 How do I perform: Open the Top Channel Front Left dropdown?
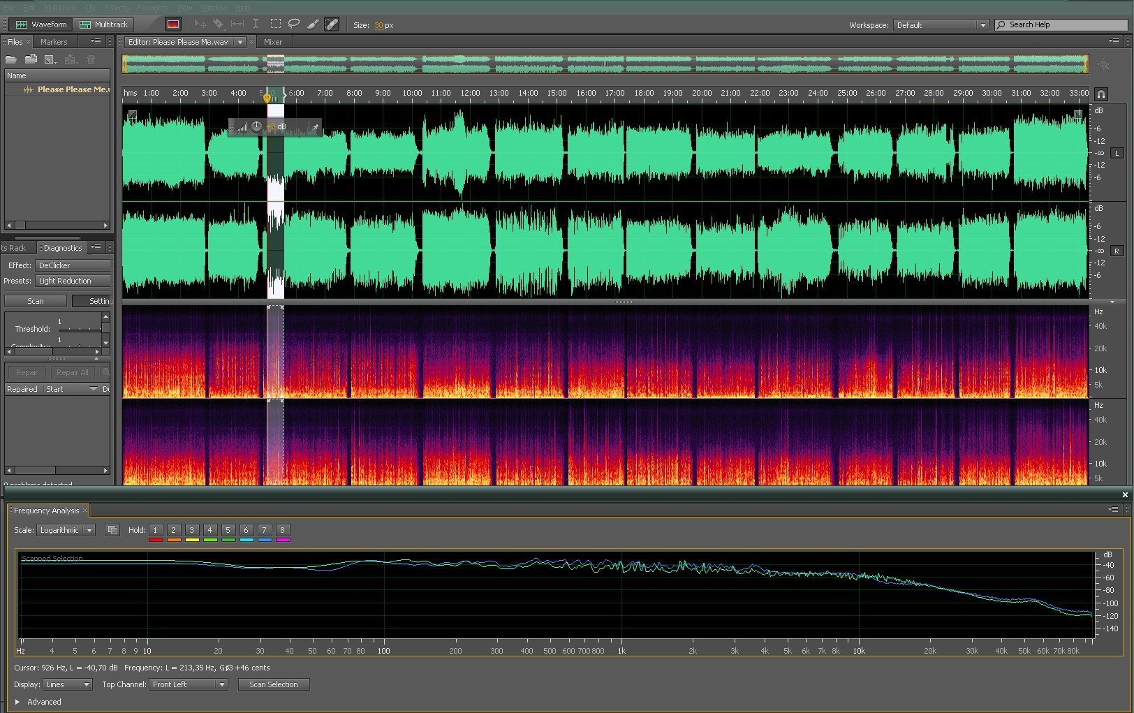189,684
